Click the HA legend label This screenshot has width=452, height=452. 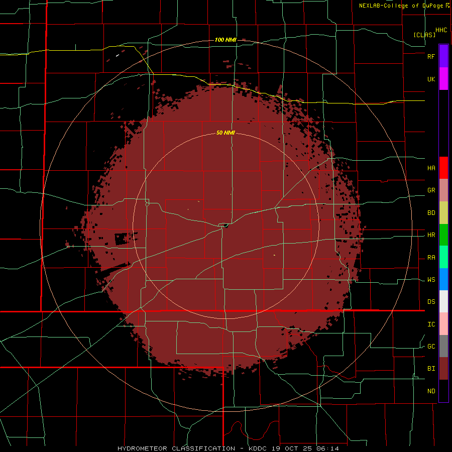[431, 168]
